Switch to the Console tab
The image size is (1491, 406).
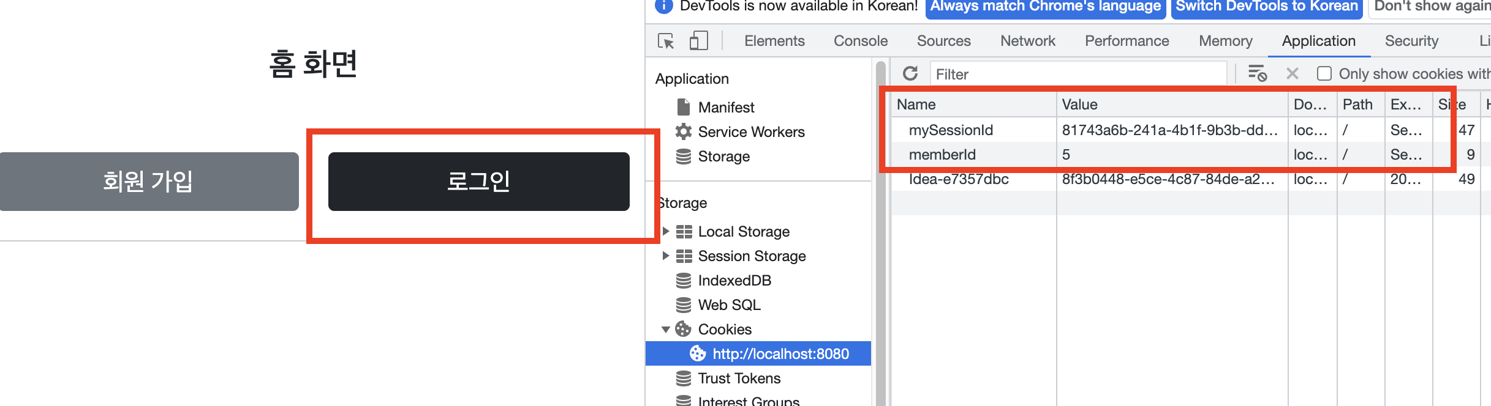click(x=861, y=41)
